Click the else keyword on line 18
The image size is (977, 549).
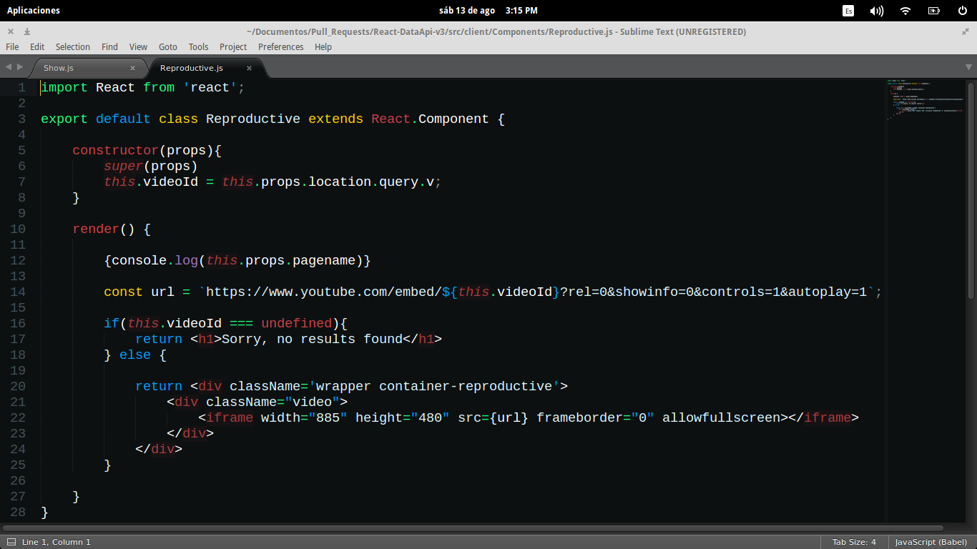[x=135, y=355]
